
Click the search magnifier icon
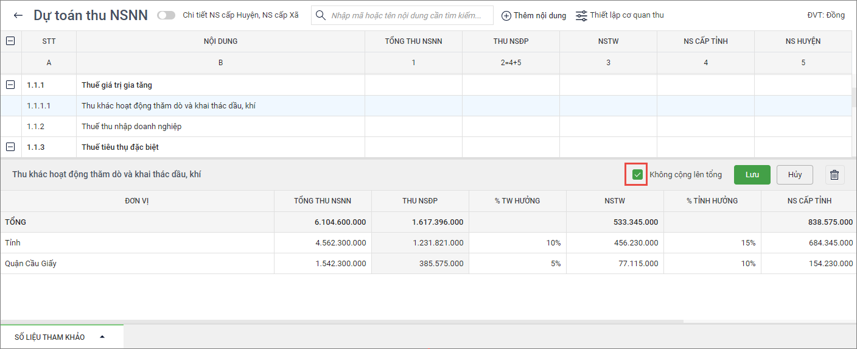321,15
